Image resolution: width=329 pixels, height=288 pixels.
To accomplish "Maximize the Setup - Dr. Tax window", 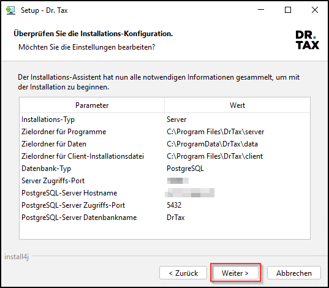I will pos(288,10).
